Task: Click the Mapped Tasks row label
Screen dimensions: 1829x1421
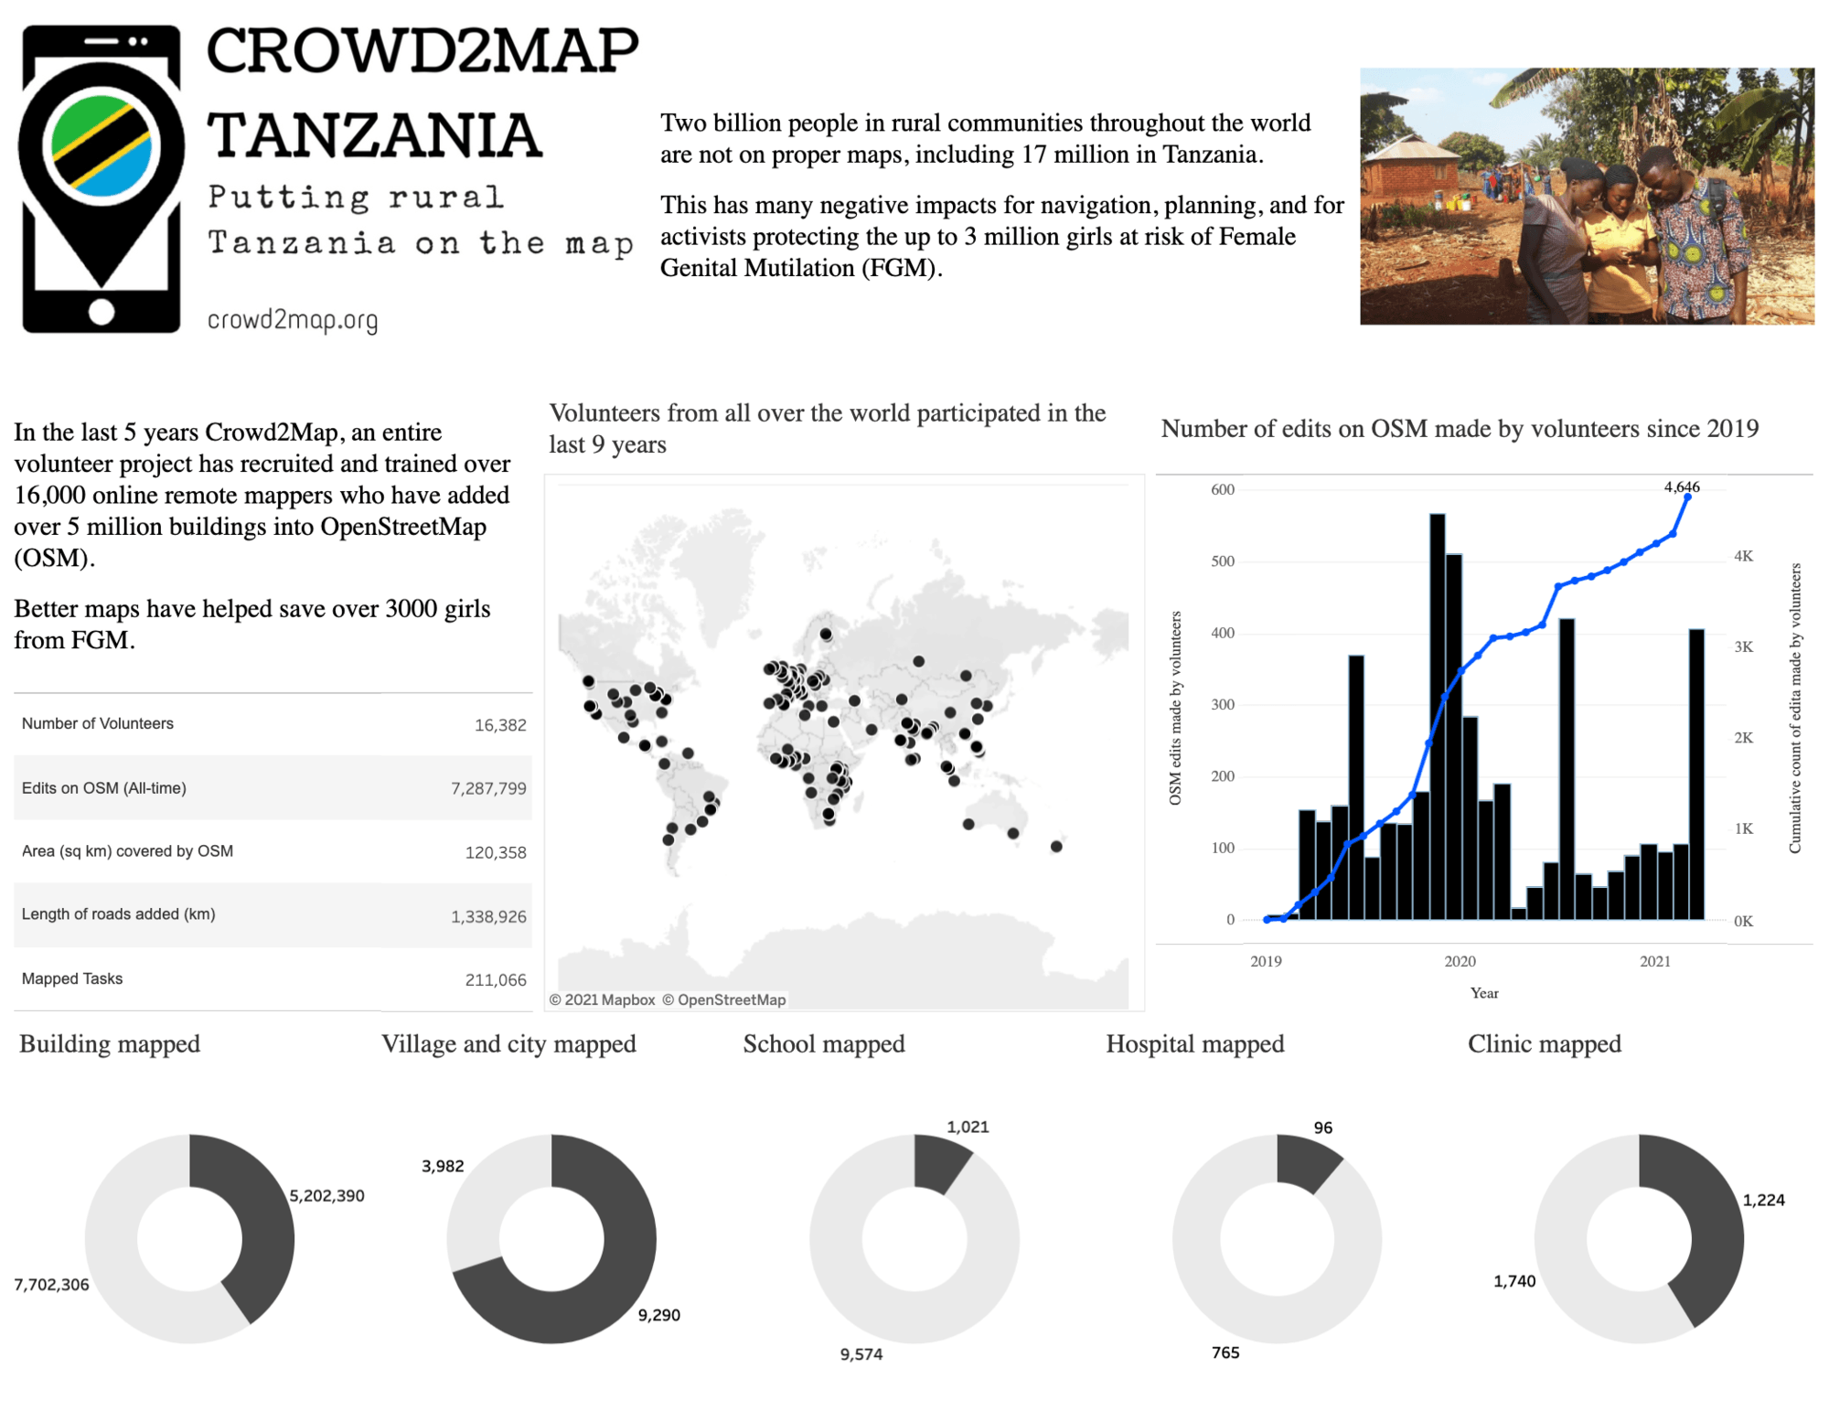Action: (x=72, y=978)
